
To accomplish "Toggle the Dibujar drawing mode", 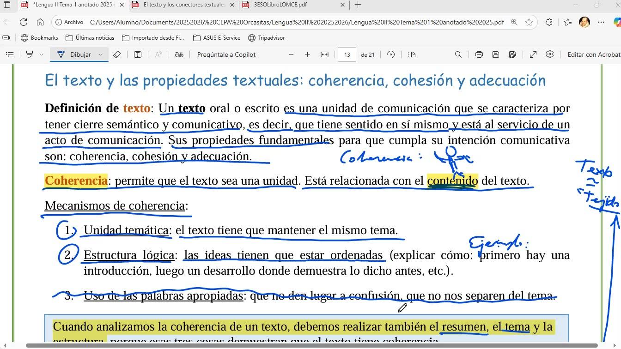I will click(74, 54).
